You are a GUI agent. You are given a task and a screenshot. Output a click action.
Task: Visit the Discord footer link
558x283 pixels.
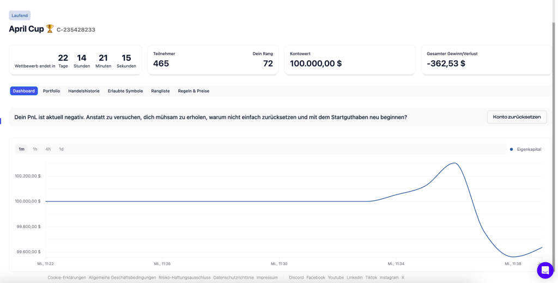point(296,278)
